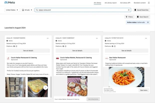Focus the italian restaurant search field
The image size is (155, 103).
point(83,10)
